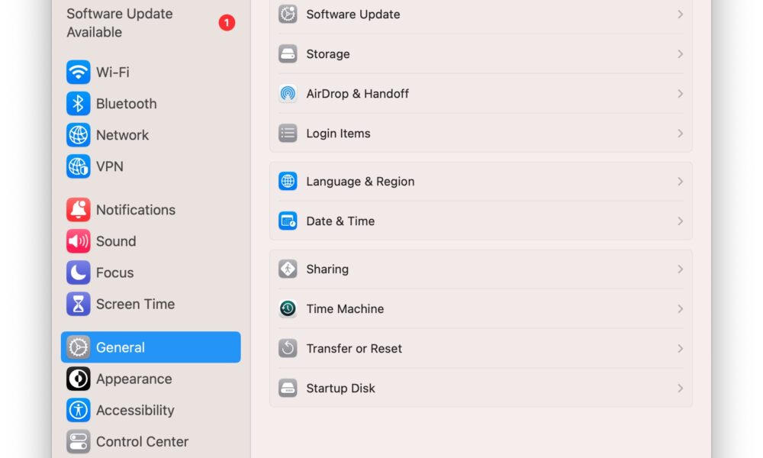Click the Focus label in sidebar
This screenshot has width=763, height=458.
point(114,273)
